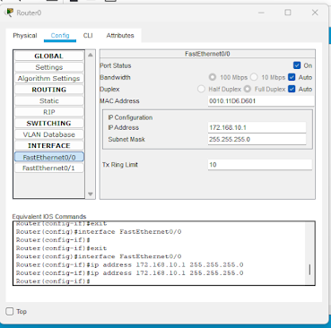Click the INTERFACE section header

point(49,146)
